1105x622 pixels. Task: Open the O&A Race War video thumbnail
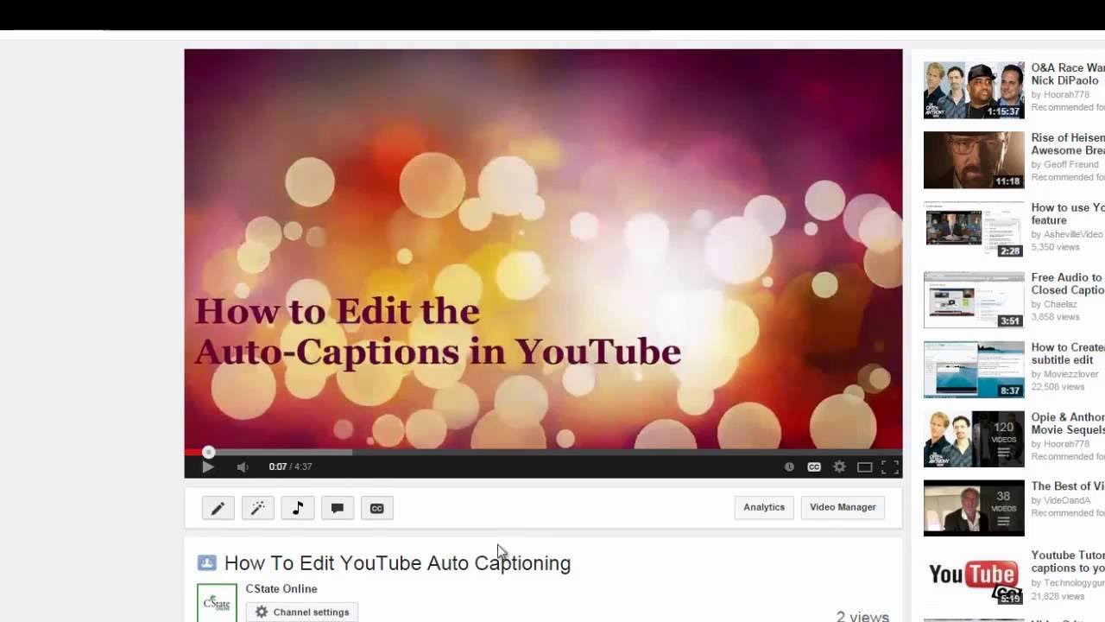974,90
